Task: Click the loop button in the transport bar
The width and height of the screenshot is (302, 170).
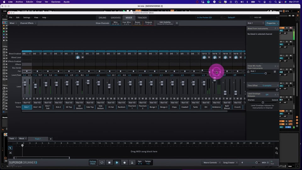Action: click(102, 162)
